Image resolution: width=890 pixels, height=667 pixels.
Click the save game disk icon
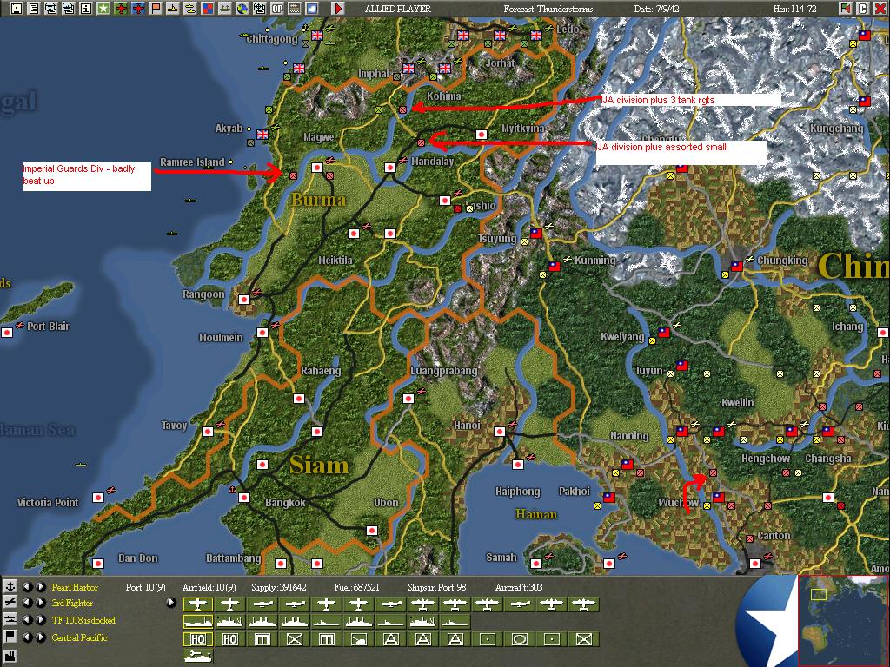[16, 9]
